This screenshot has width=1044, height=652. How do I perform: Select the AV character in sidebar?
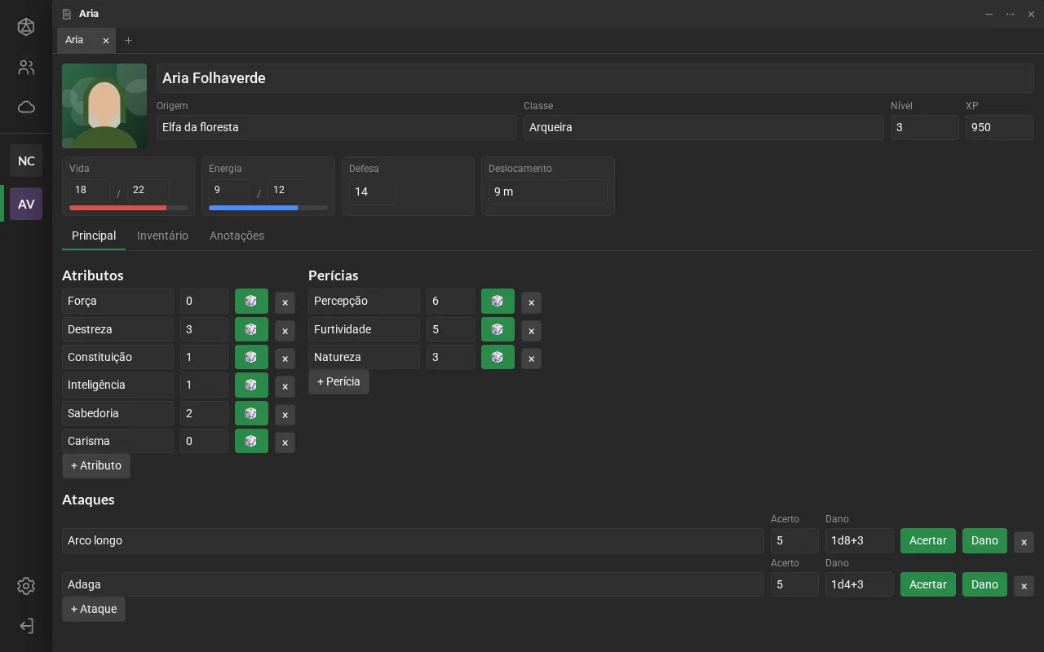click(26, 204)
